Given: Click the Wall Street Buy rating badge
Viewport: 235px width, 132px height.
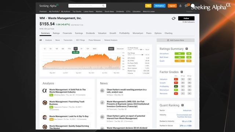Looking at the screenshot, I should click(x=180, y=57).
